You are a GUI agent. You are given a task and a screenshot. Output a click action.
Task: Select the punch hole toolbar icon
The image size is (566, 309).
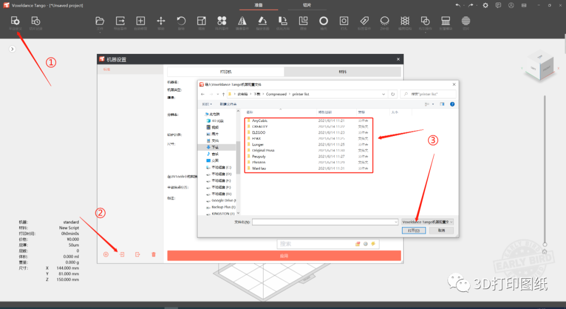[344, 21]
